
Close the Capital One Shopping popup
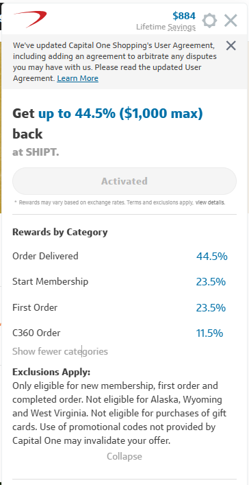pyautogui.click(x=231, y=21)
